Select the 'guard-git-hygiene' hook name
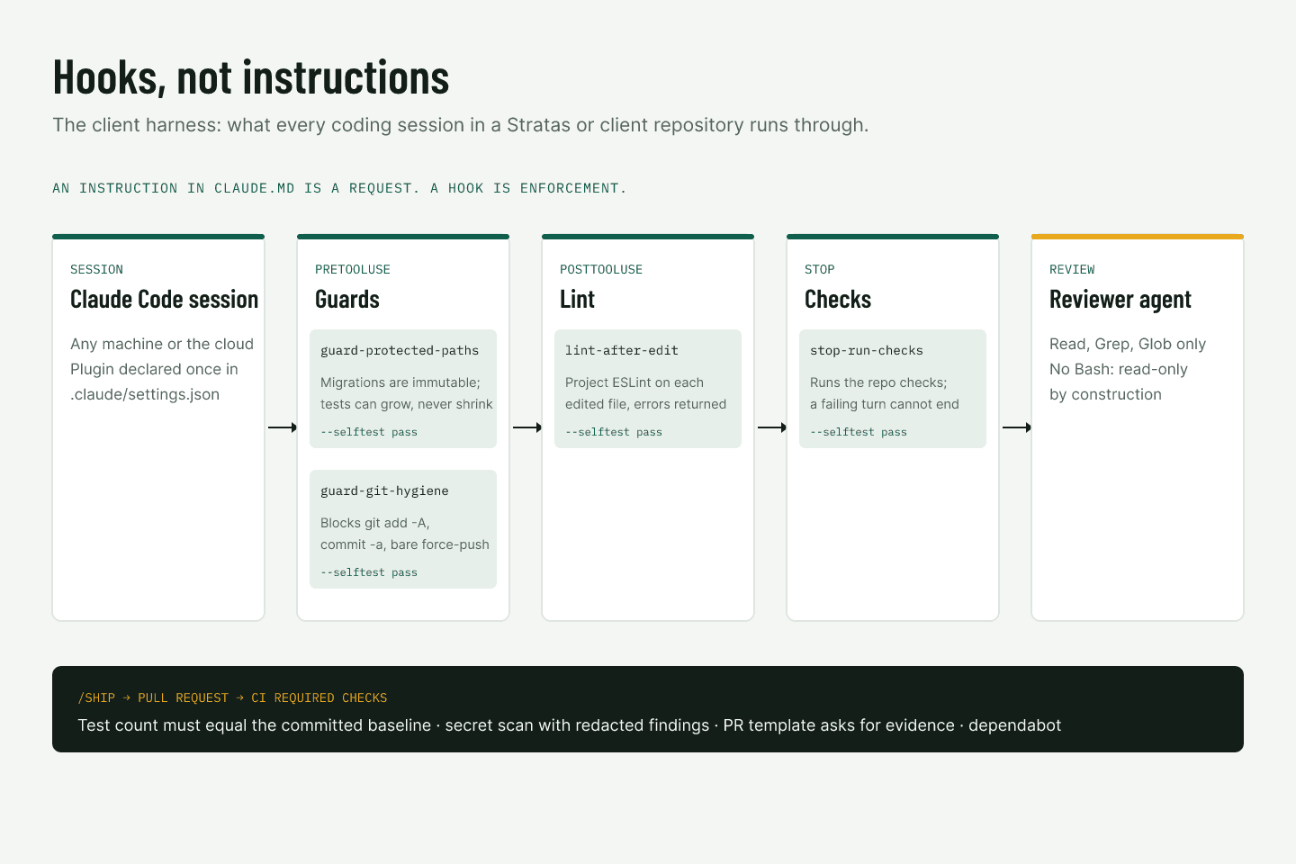This screenshot has height=864, width=1296. (384, 490)
